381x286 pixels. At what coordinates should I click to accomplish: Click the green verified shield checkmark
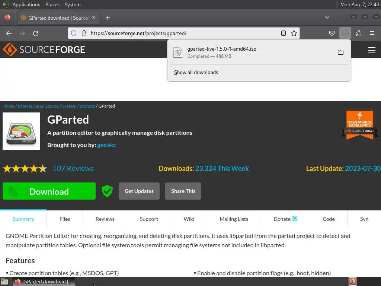(107, 191)
